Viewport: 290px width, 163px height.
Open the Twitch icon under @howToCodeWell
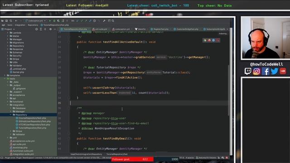click(248, 71)
